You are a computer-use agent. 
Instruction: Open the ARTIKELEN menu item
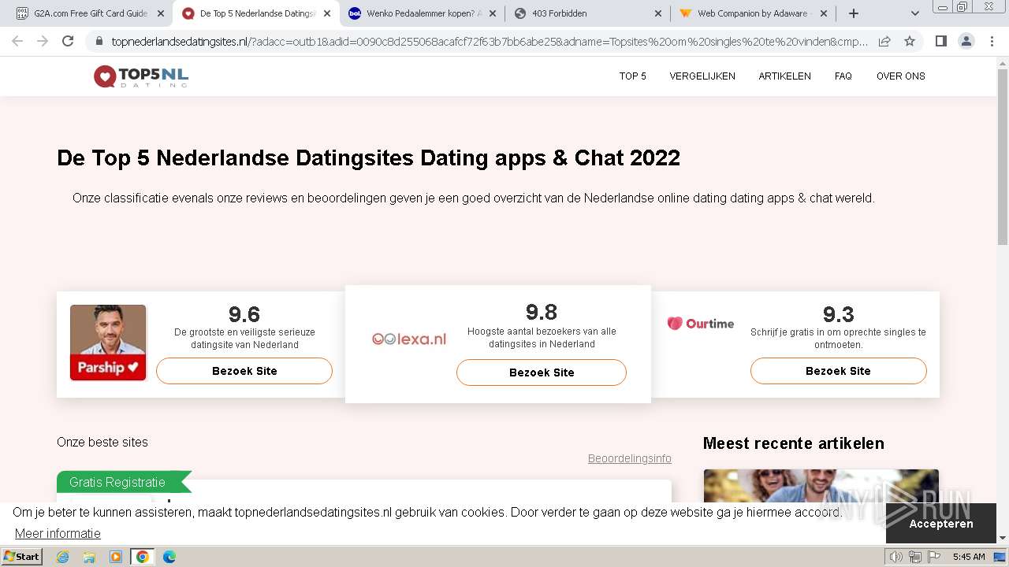click(784, 76)
